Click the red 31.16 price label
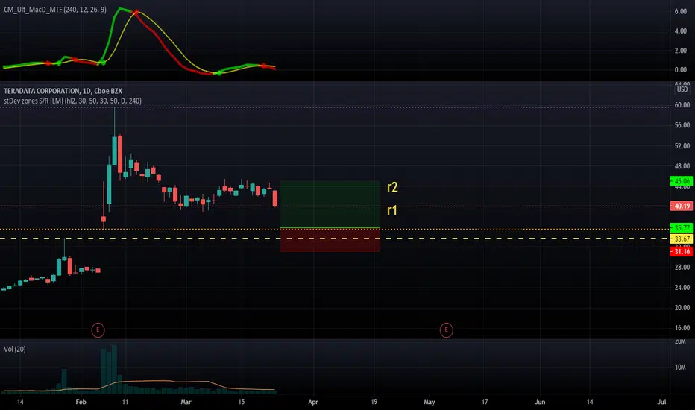Screen dimensions: 695x410 coord(682,251)
